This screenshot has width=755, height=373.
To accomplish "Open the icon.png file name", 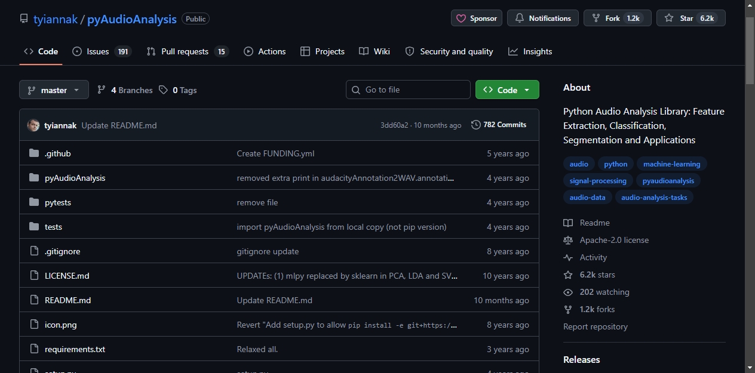I will (x=61, y=325).
